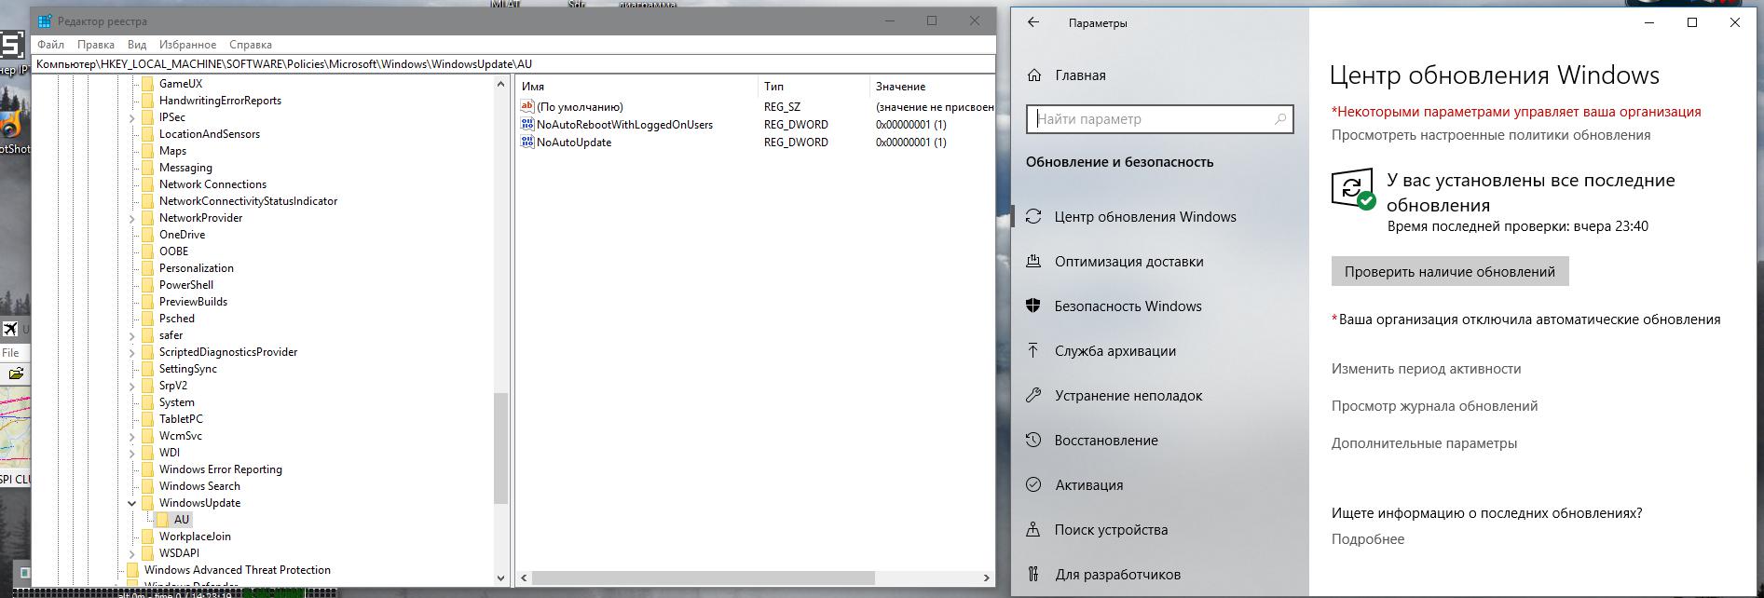
Task: Select the Windows Error Reporting key
Action: (x=221, y=469)
